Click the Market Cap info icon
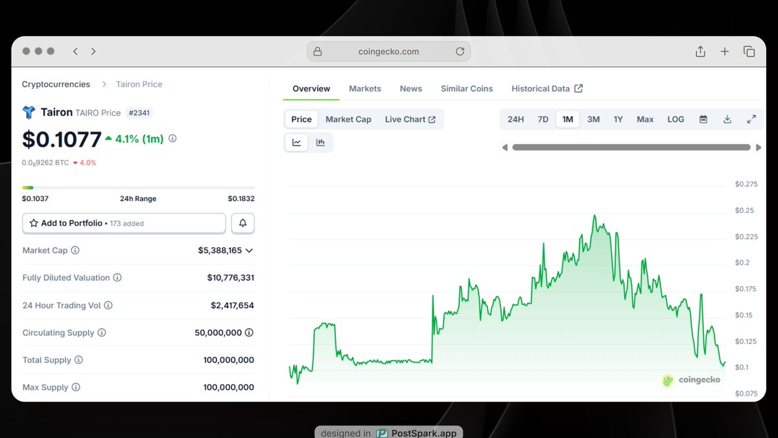 click(75, 250)
